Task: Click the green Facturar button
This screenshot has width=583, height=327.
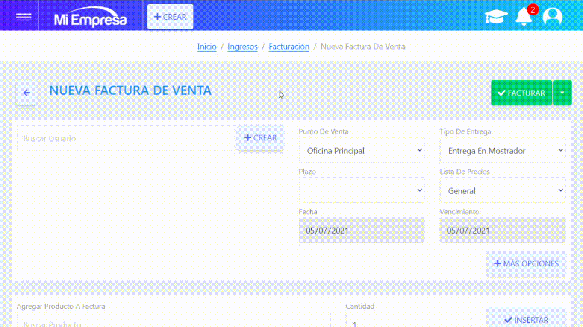Action: pyautogui.click(x=521, y=93)
